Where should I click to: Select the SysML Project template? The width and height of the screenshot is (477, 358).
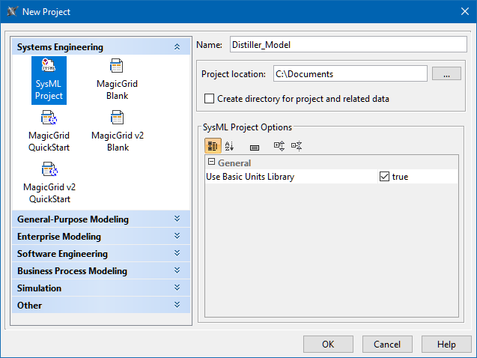click(49, 79)
